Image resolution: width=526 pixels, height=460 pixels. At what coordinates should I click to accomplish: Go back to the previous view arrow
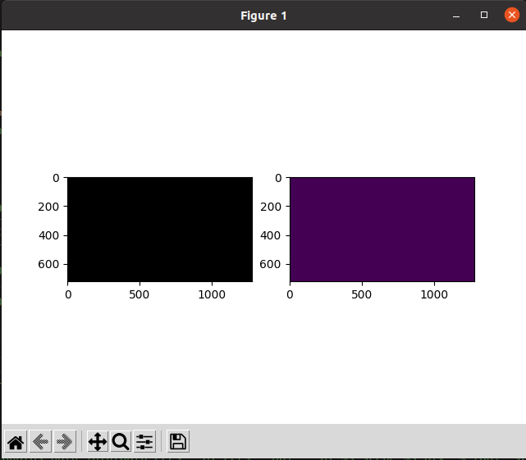click(40, 442)
